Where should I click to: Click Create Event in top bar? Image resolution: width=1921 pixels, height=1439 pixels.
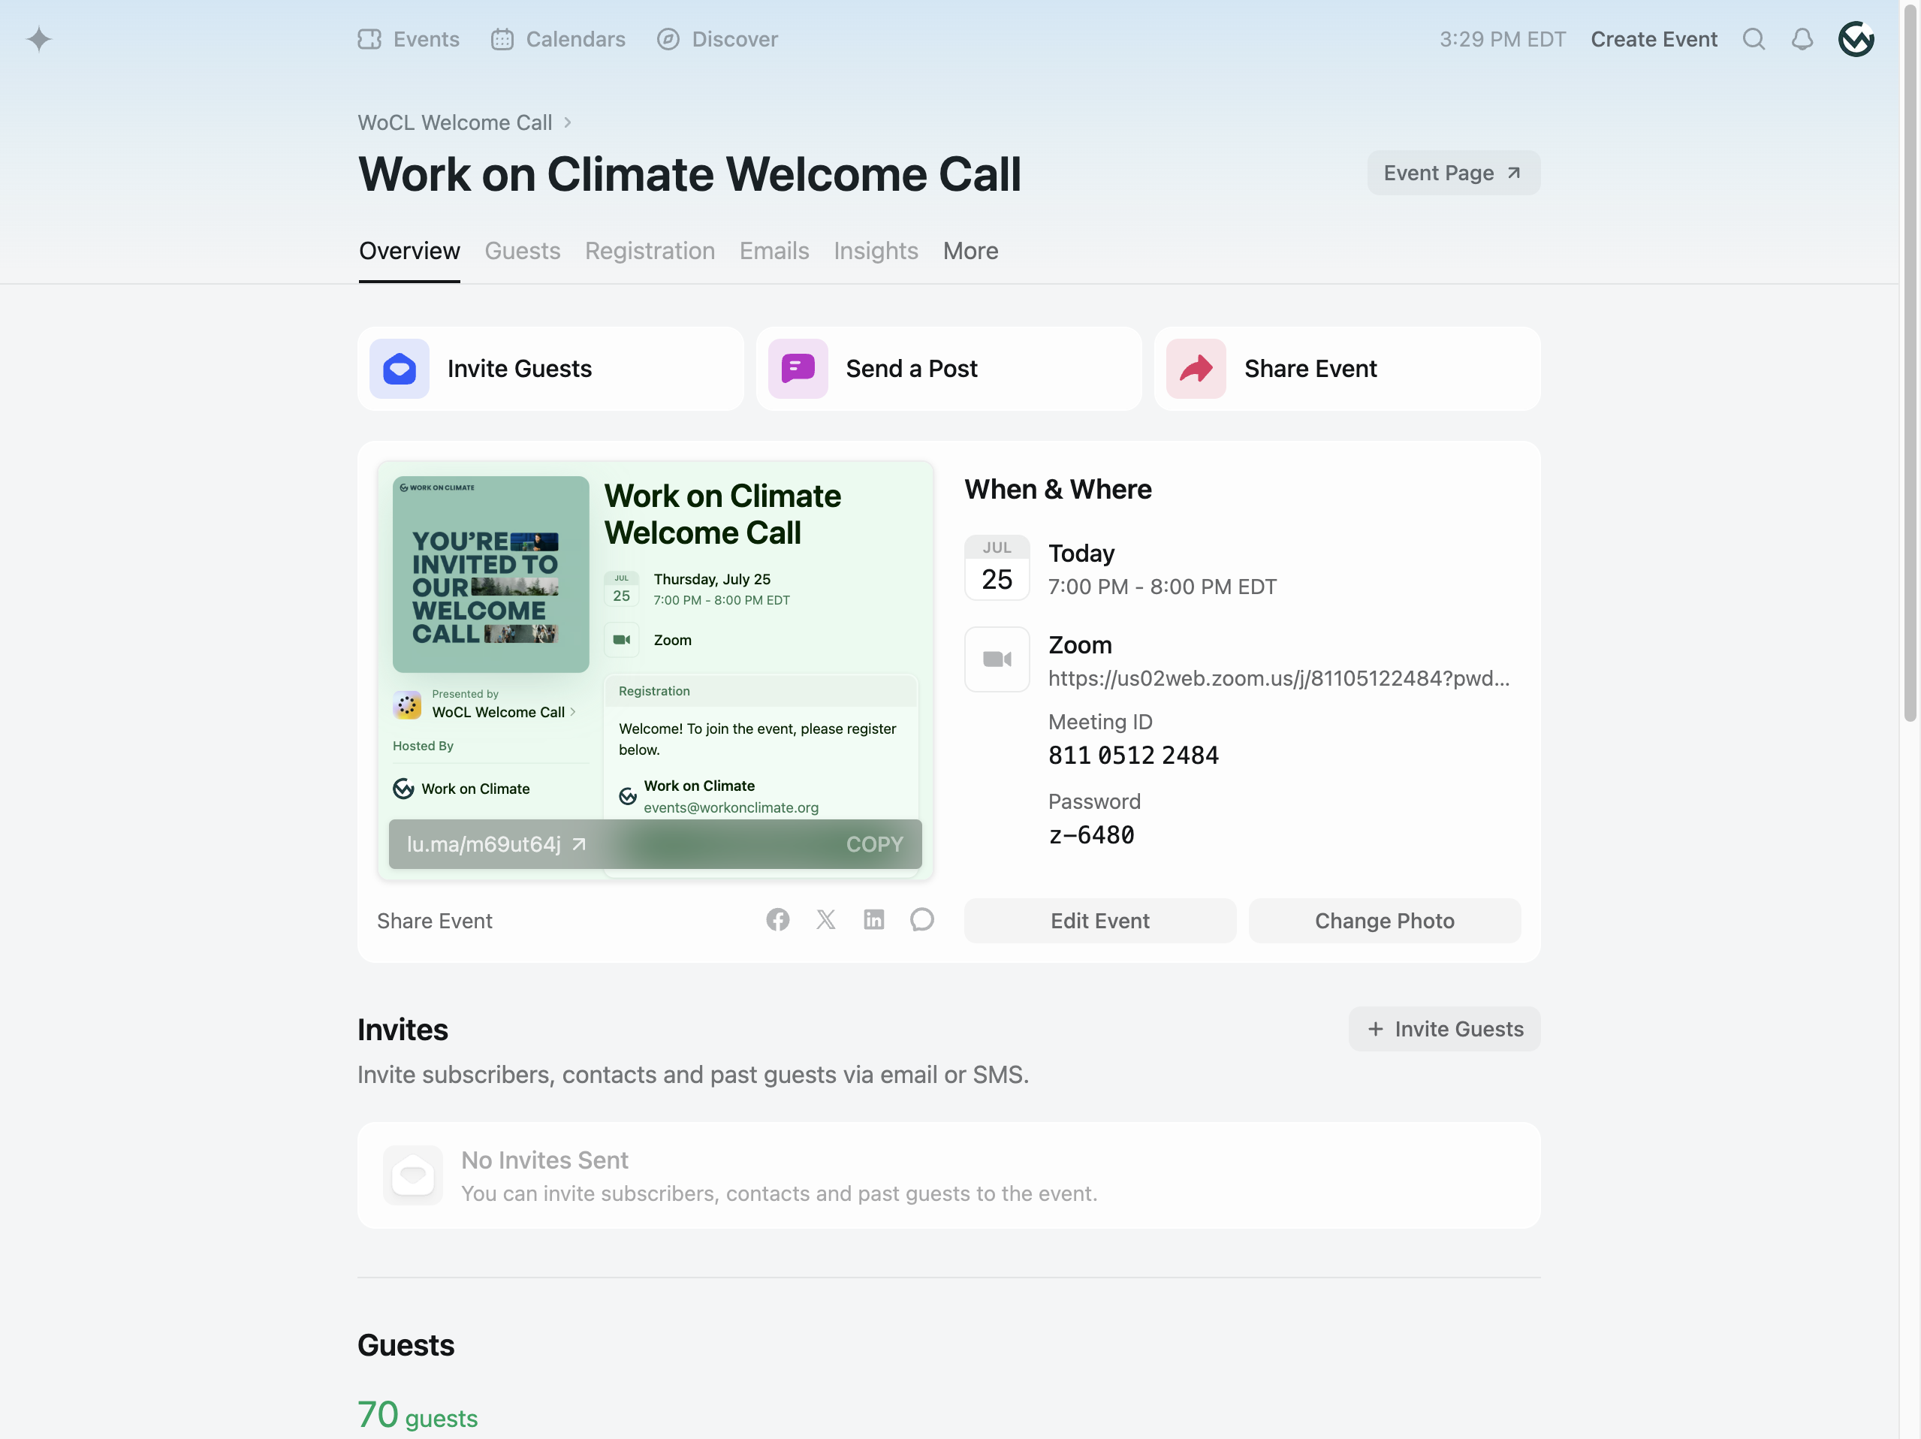pos(1654,39)
